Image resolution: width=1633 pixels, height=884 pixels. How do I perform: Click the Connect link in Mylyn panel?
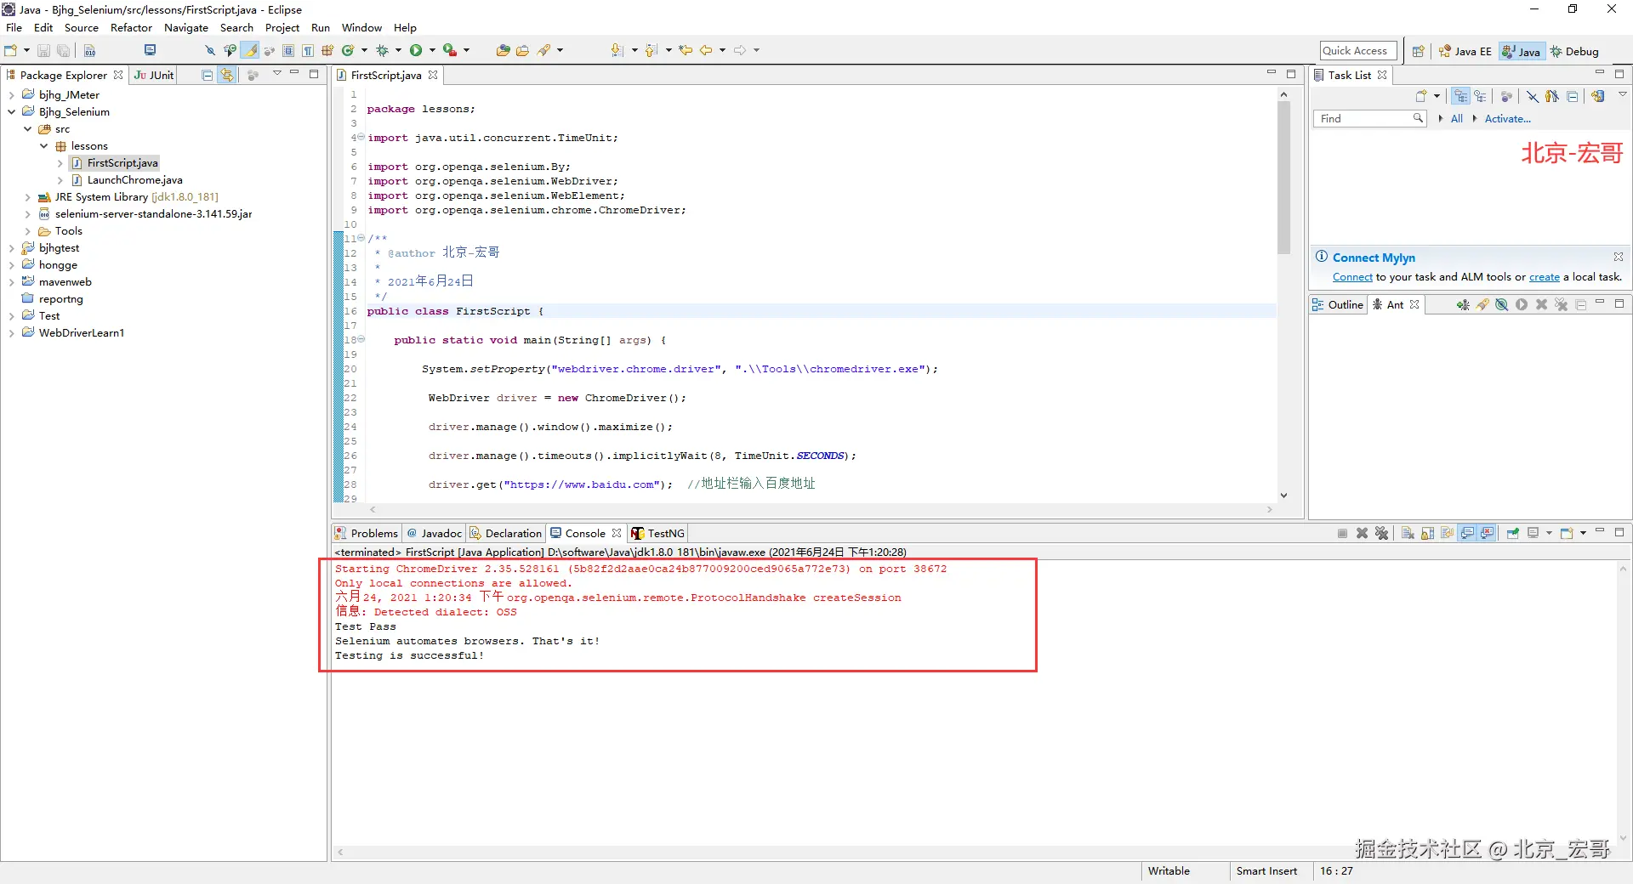(x=1352, y=277)
